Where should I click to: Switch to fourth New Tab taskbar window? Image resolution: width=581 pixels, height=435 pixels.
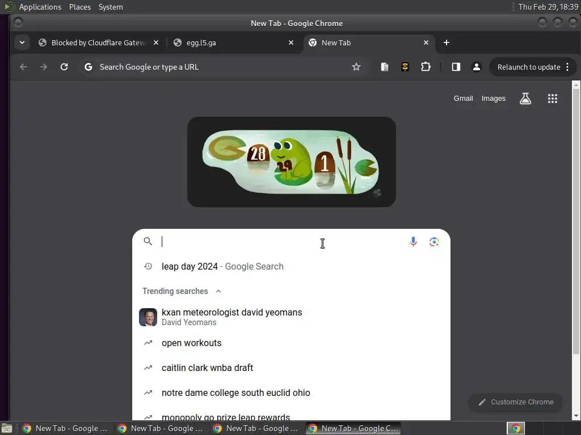point(353,428)
